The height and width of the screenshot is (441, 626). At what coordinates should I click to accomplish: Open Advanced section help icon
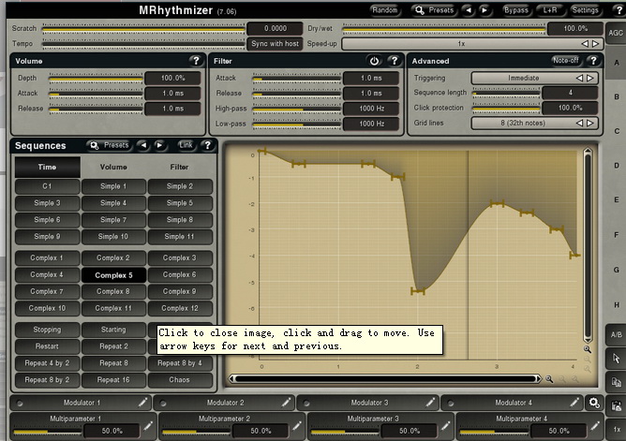pyautogui.click(x=593, y=61)
